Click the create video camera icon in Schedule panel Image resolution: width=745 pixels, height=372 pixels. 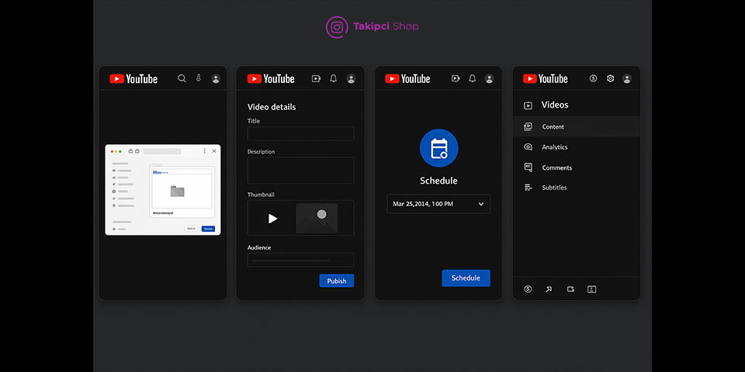pos(456,79)
